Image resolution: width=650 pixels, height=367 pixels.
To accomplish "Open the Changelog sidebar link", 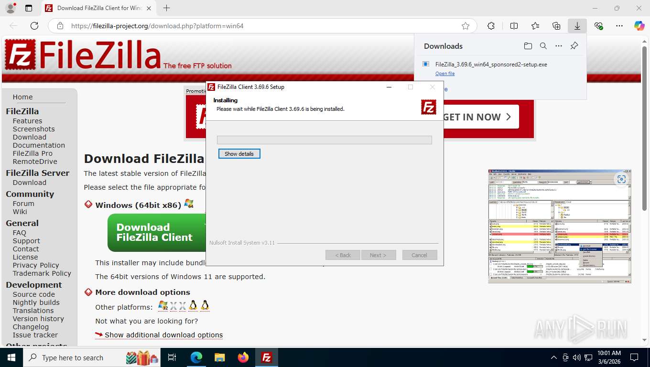I will pyautogui.click(x=31, y=327).
